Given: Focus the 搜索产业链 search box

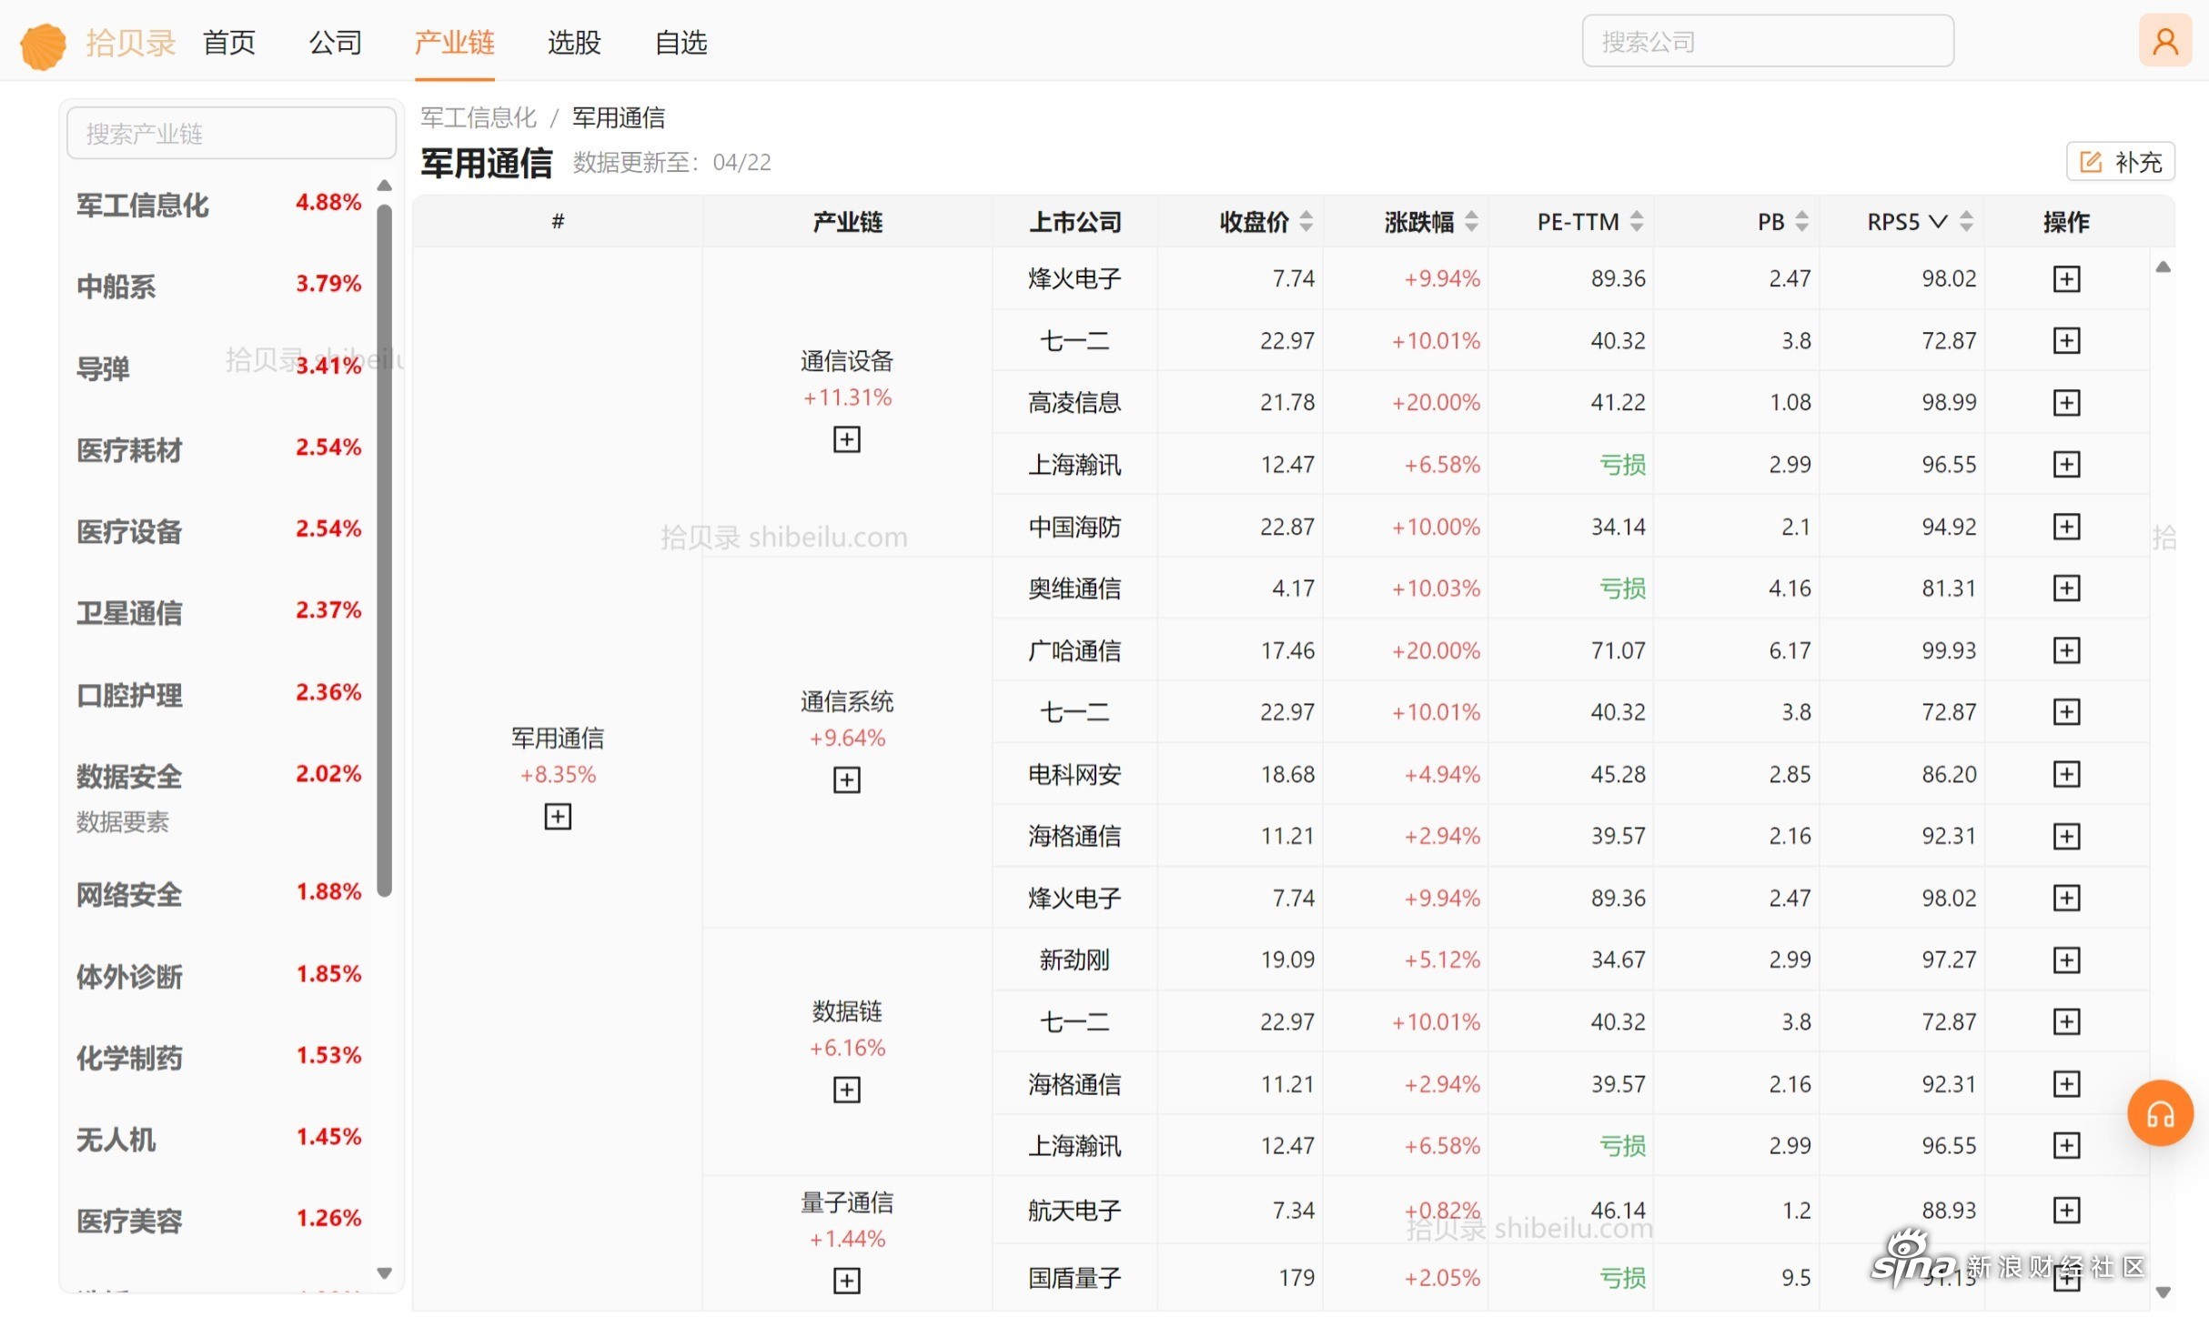Looking at the screenshot, I should (x=231, y=134).
